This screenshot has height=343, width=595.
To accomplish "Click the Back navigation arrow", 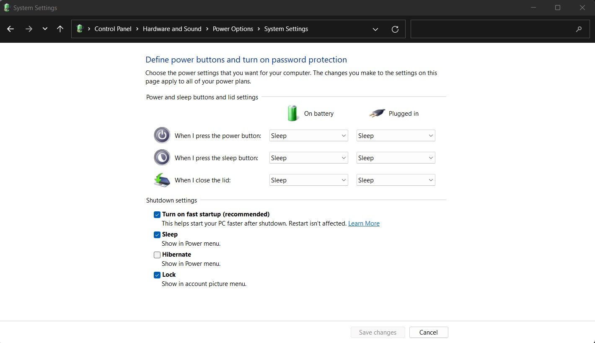I will click(x=10, y=29).
